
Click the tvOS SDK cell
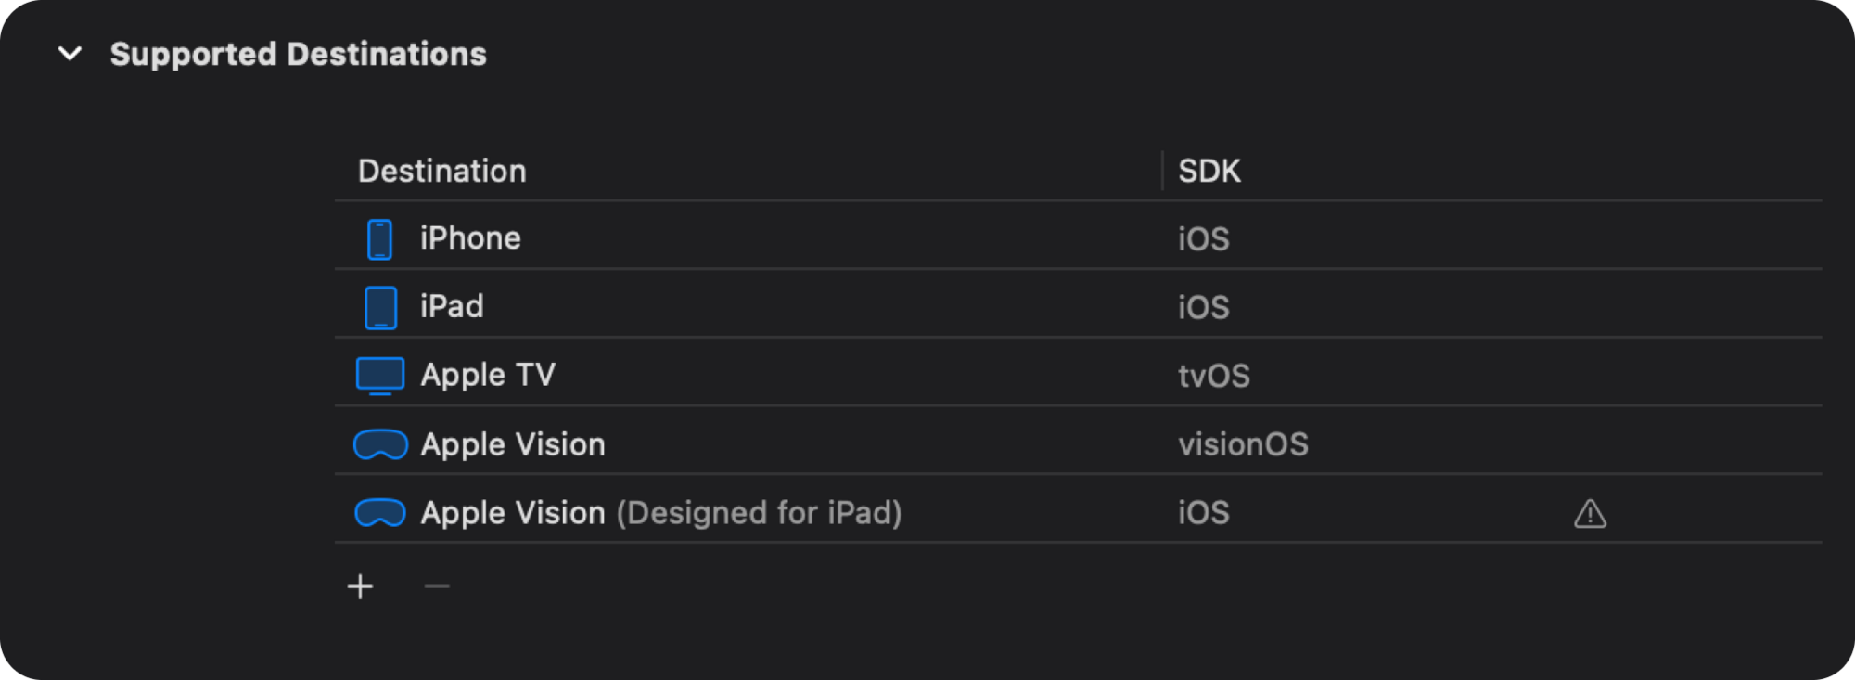pos(1214,376)
